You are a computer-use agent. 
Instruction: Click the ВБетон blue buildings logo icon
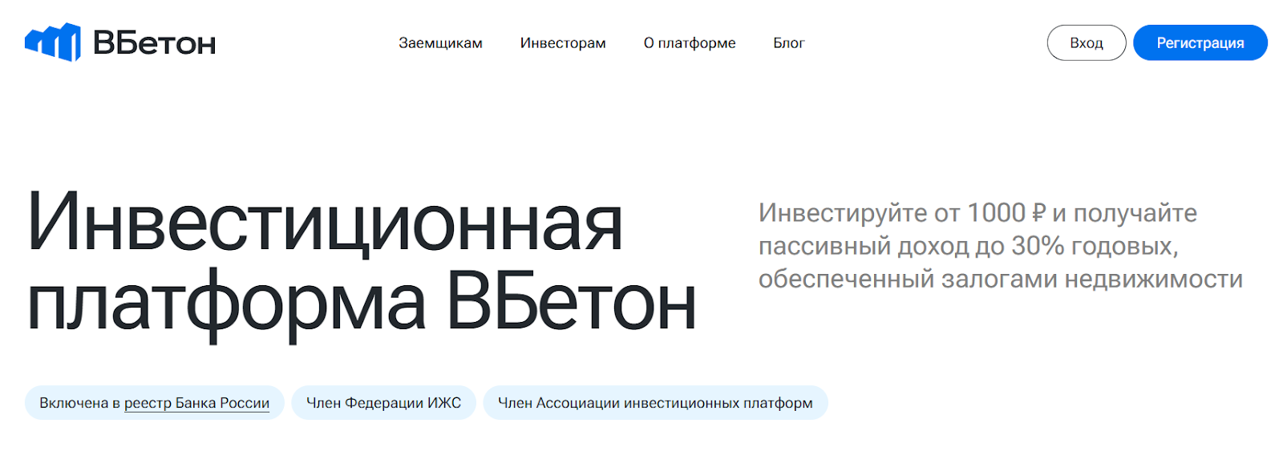(x=53, y=42)
